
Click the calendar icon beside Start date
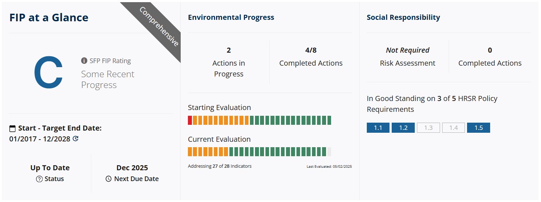pyautogui.click(x=13, y=128)
